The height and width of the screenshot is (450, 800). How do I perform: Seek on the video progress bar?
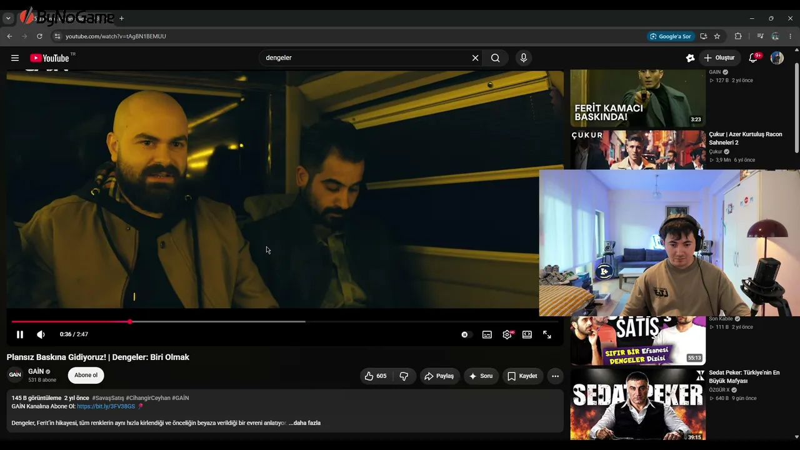285,322
